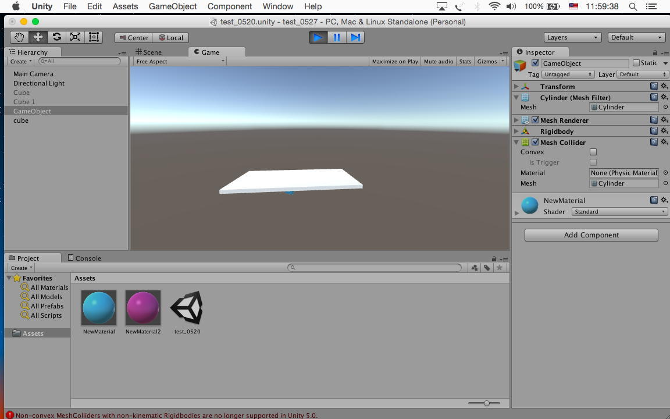Collapse the Mesh Collider component
This screenshot has height=419, width=670.
pos(516,143)
